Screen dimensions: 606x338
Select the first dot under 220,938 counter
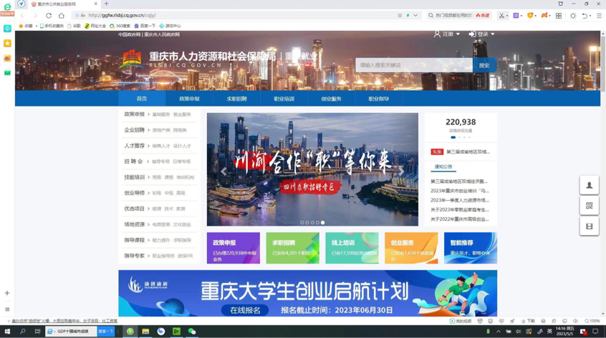[x=453, y=137]
